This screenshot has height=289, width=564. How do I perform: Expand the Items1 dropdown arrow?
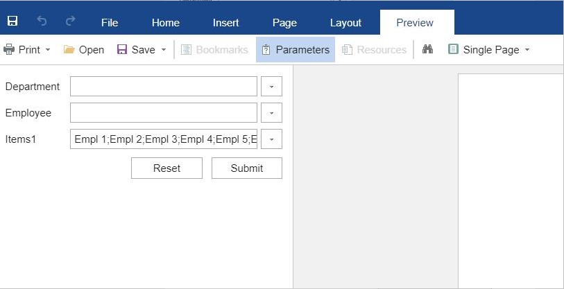pyautogui.click(x=271, y=139)
